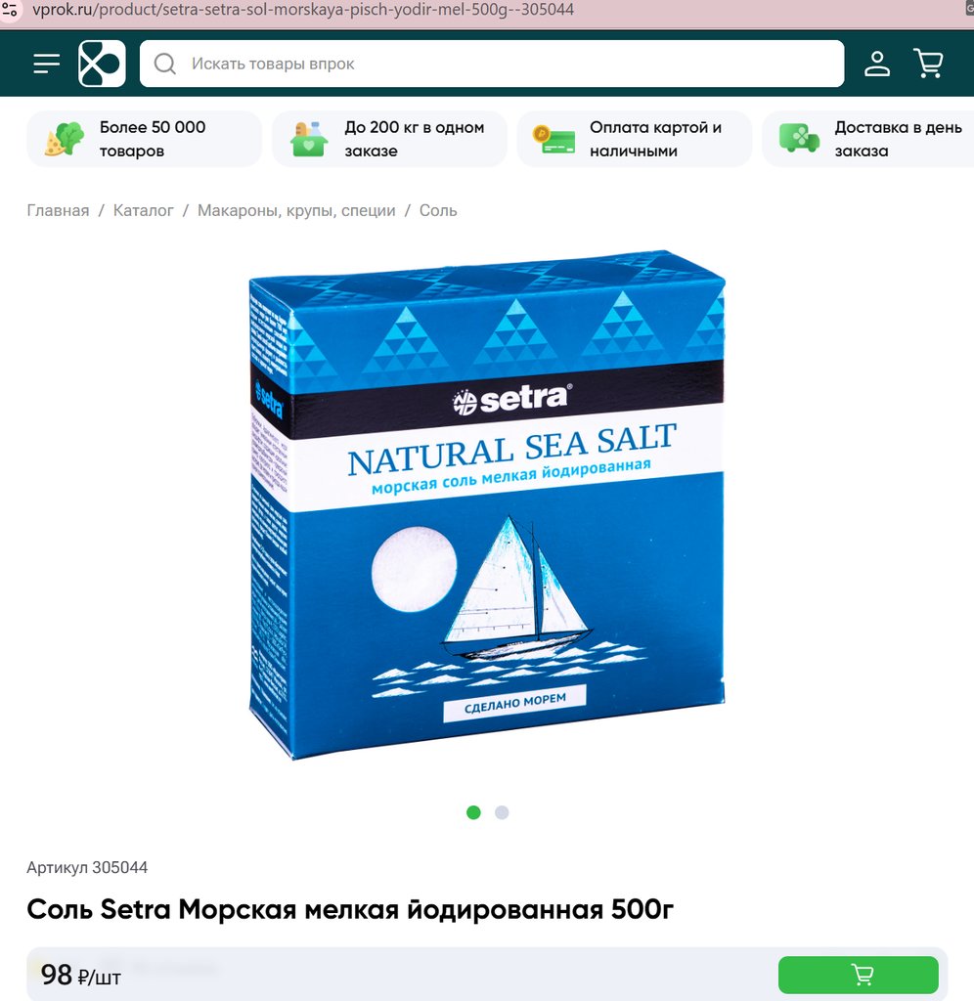The width and height of the screenshot is (974, 1001).
Task: Select the first green carousel dot
Action: (473, 812)
